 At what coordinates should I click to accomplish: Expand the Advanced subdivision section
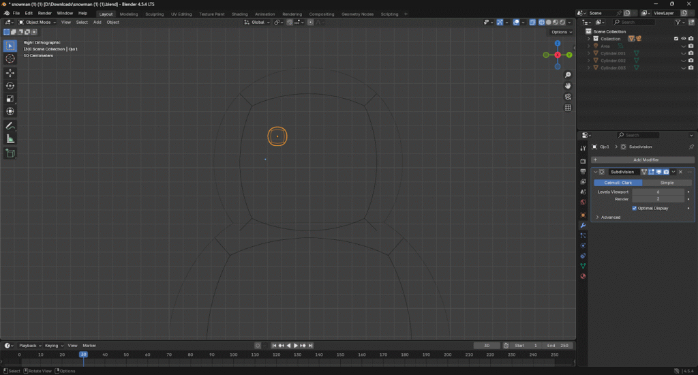tap(598, 217)
